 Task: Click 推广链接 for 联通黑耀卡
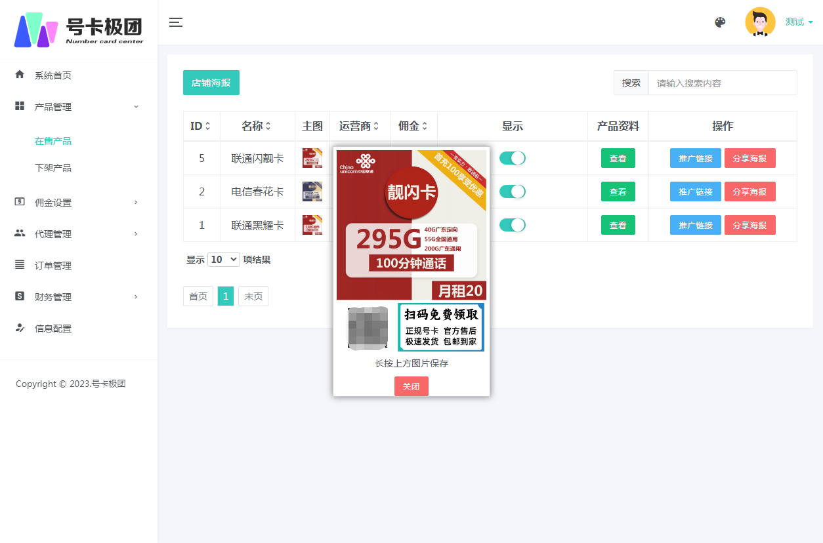click(x=696, y=225)
